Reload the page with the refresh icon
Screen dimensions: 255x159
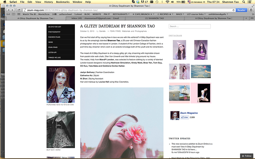(233, 10)
